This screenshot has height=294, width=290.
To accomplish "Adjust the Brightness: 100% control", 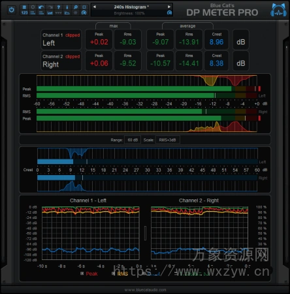I will pos(129,13).
